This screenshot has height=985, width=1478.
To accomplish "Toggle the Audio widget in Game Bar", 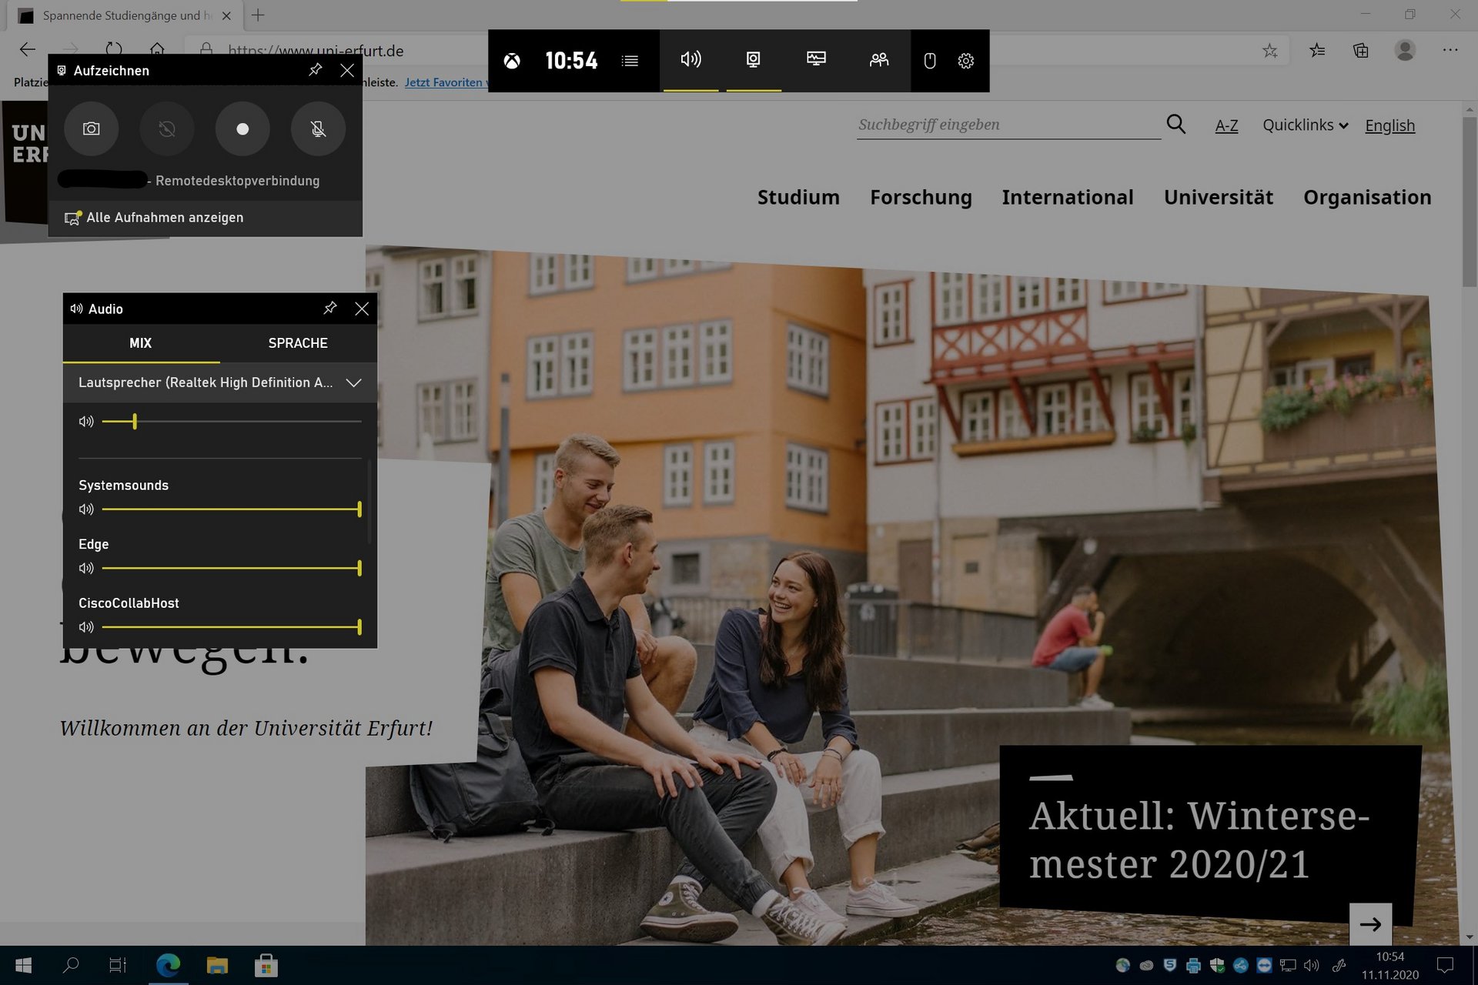I will pos(691,60).
